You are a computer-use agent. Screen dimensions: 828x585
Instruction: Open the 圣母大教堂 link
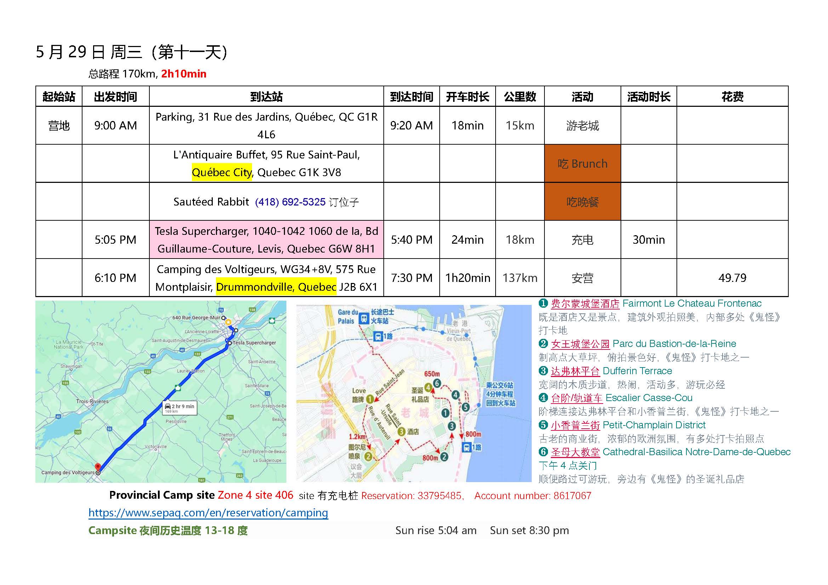click(x=575, y=452)
